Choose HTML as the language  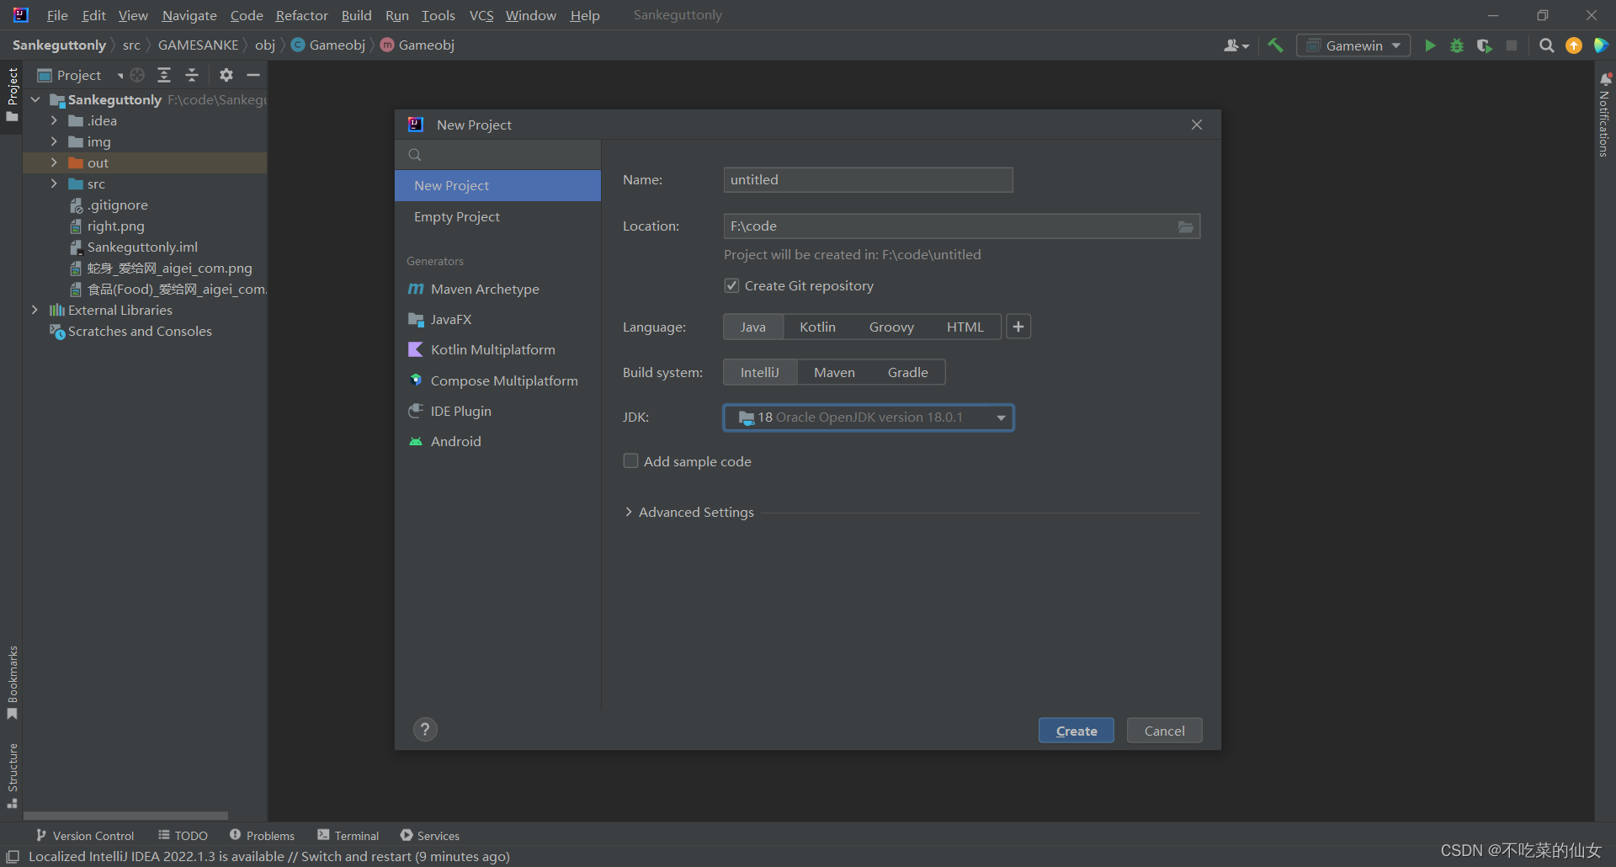click(x=965, y=327)
